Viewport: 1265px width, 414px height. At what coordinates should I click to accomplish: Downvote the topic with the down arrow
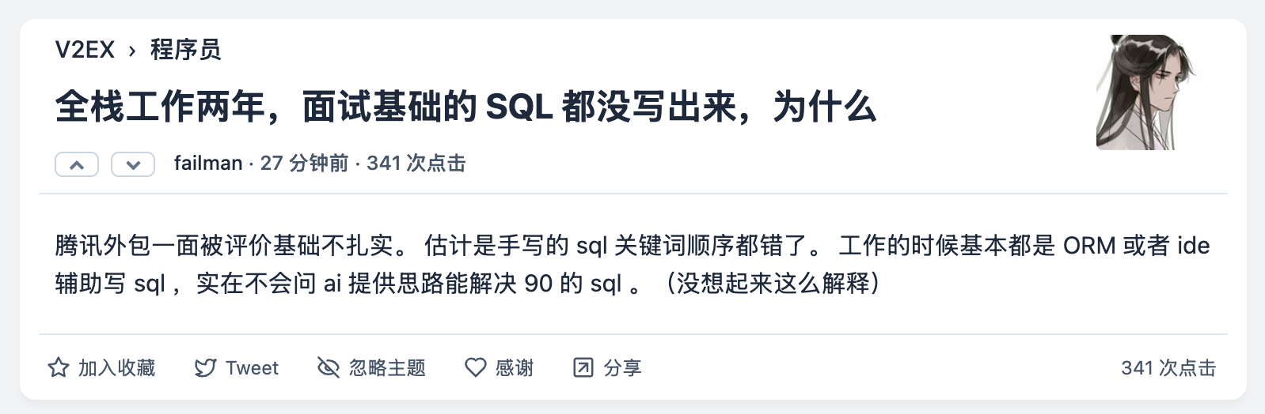coord(133,164)
